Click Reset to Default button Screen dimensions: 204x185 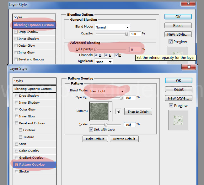(x=124, y=139)
